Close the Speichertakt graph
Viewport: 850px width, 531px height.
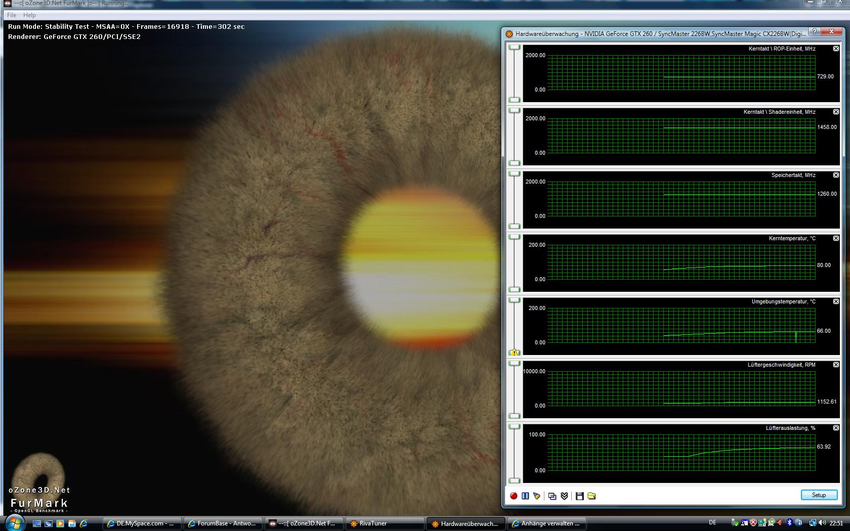pyautogui.click(x=836, y=175)
